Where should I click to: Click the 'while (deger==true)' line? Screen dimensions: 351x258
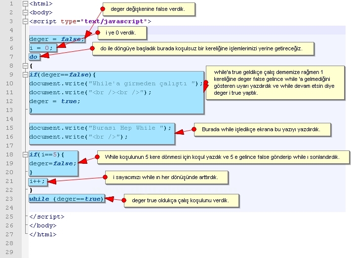pos(66,199)
